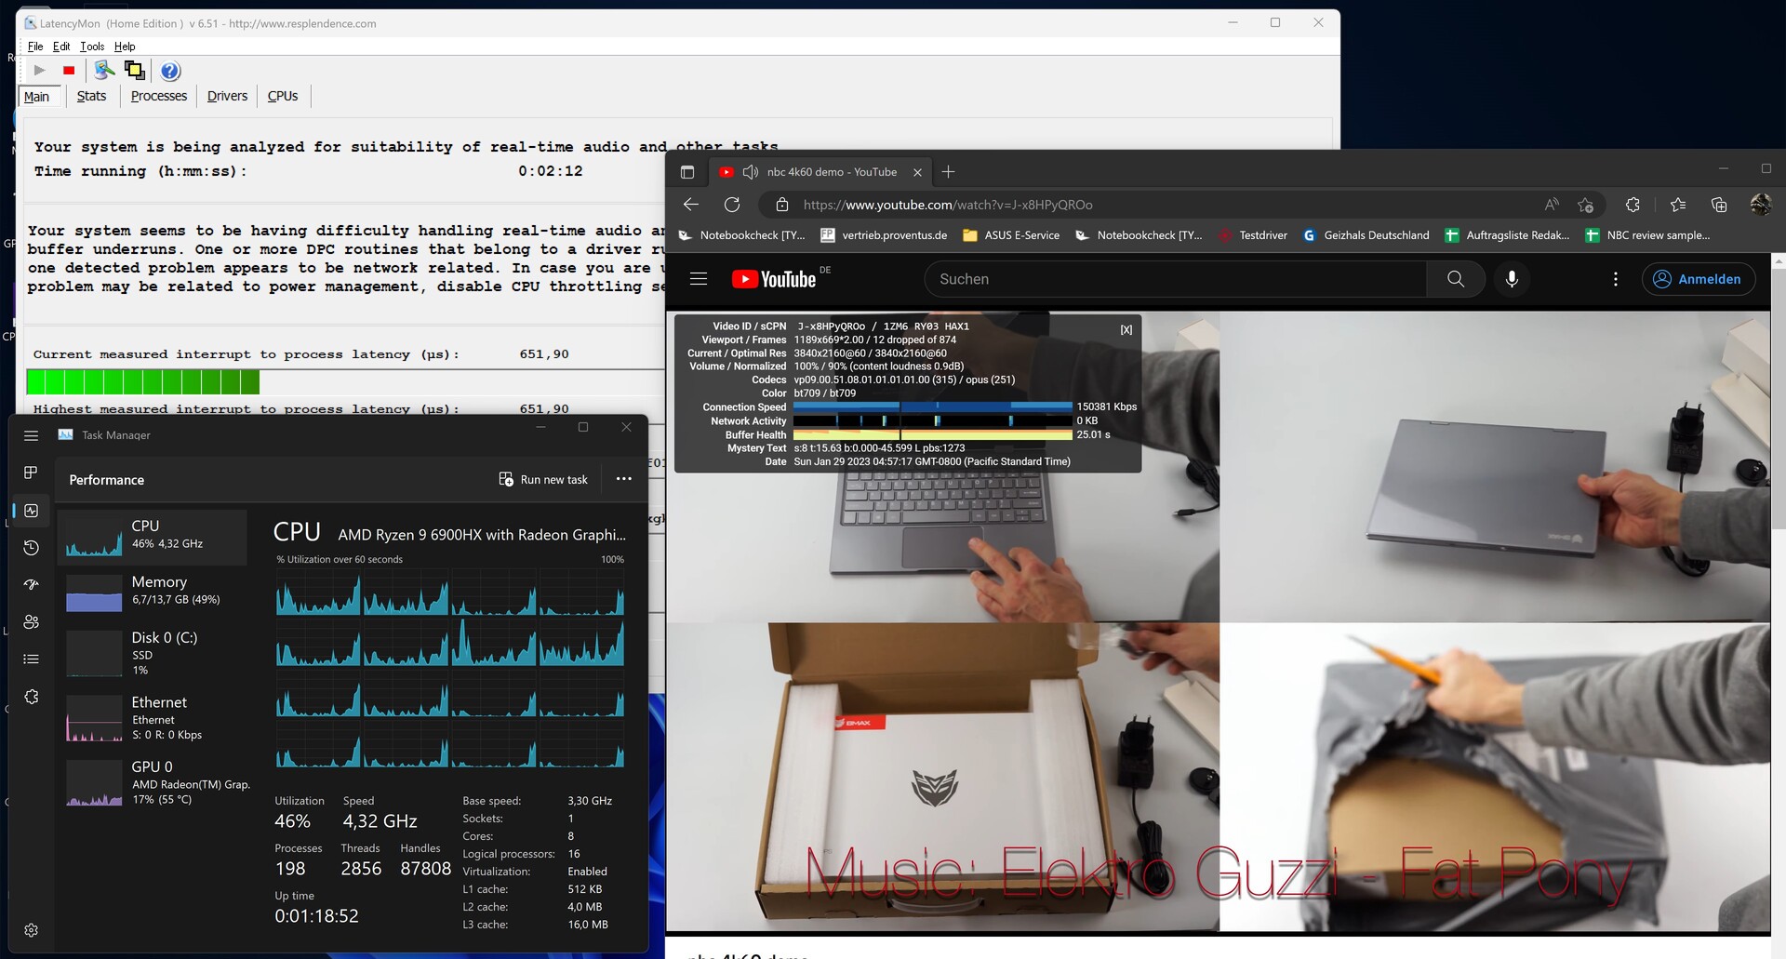
Task: Switch to the LatencyMon Drivers tab
Action: [227, 96]
